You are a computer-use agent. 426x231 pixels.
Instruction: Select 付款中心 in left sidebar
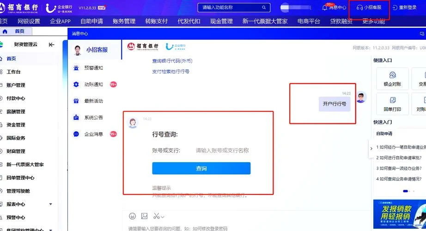click(16, 98)
